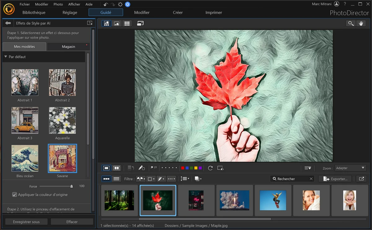372x230 pixels.
Task: Click the undo arrow icon
Action: (x=106, y=4)
